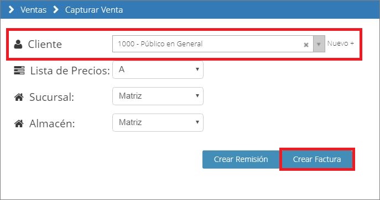Clear the selected client with the x icon

tap(306, 45)
